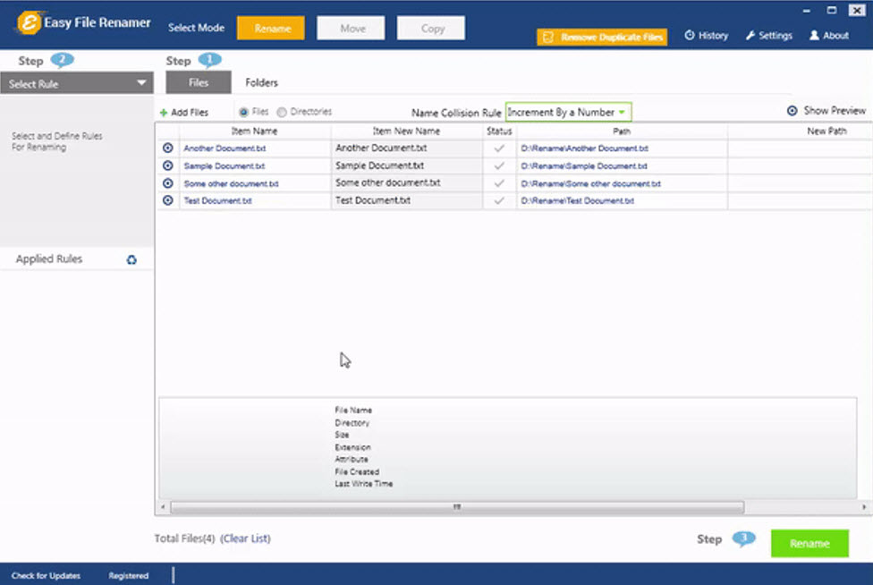The width and height of the screenshot is (873, 585).
Task: Click status checkmark for Another Document.txt
Action: click(x=499, y=148)
